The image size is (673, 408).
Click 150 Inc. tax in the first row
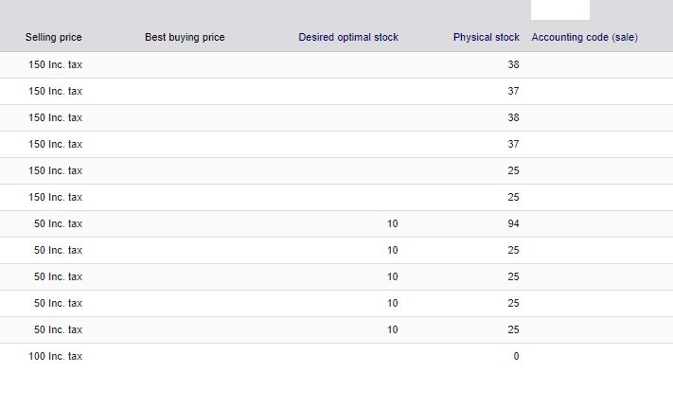coord(55,64)
